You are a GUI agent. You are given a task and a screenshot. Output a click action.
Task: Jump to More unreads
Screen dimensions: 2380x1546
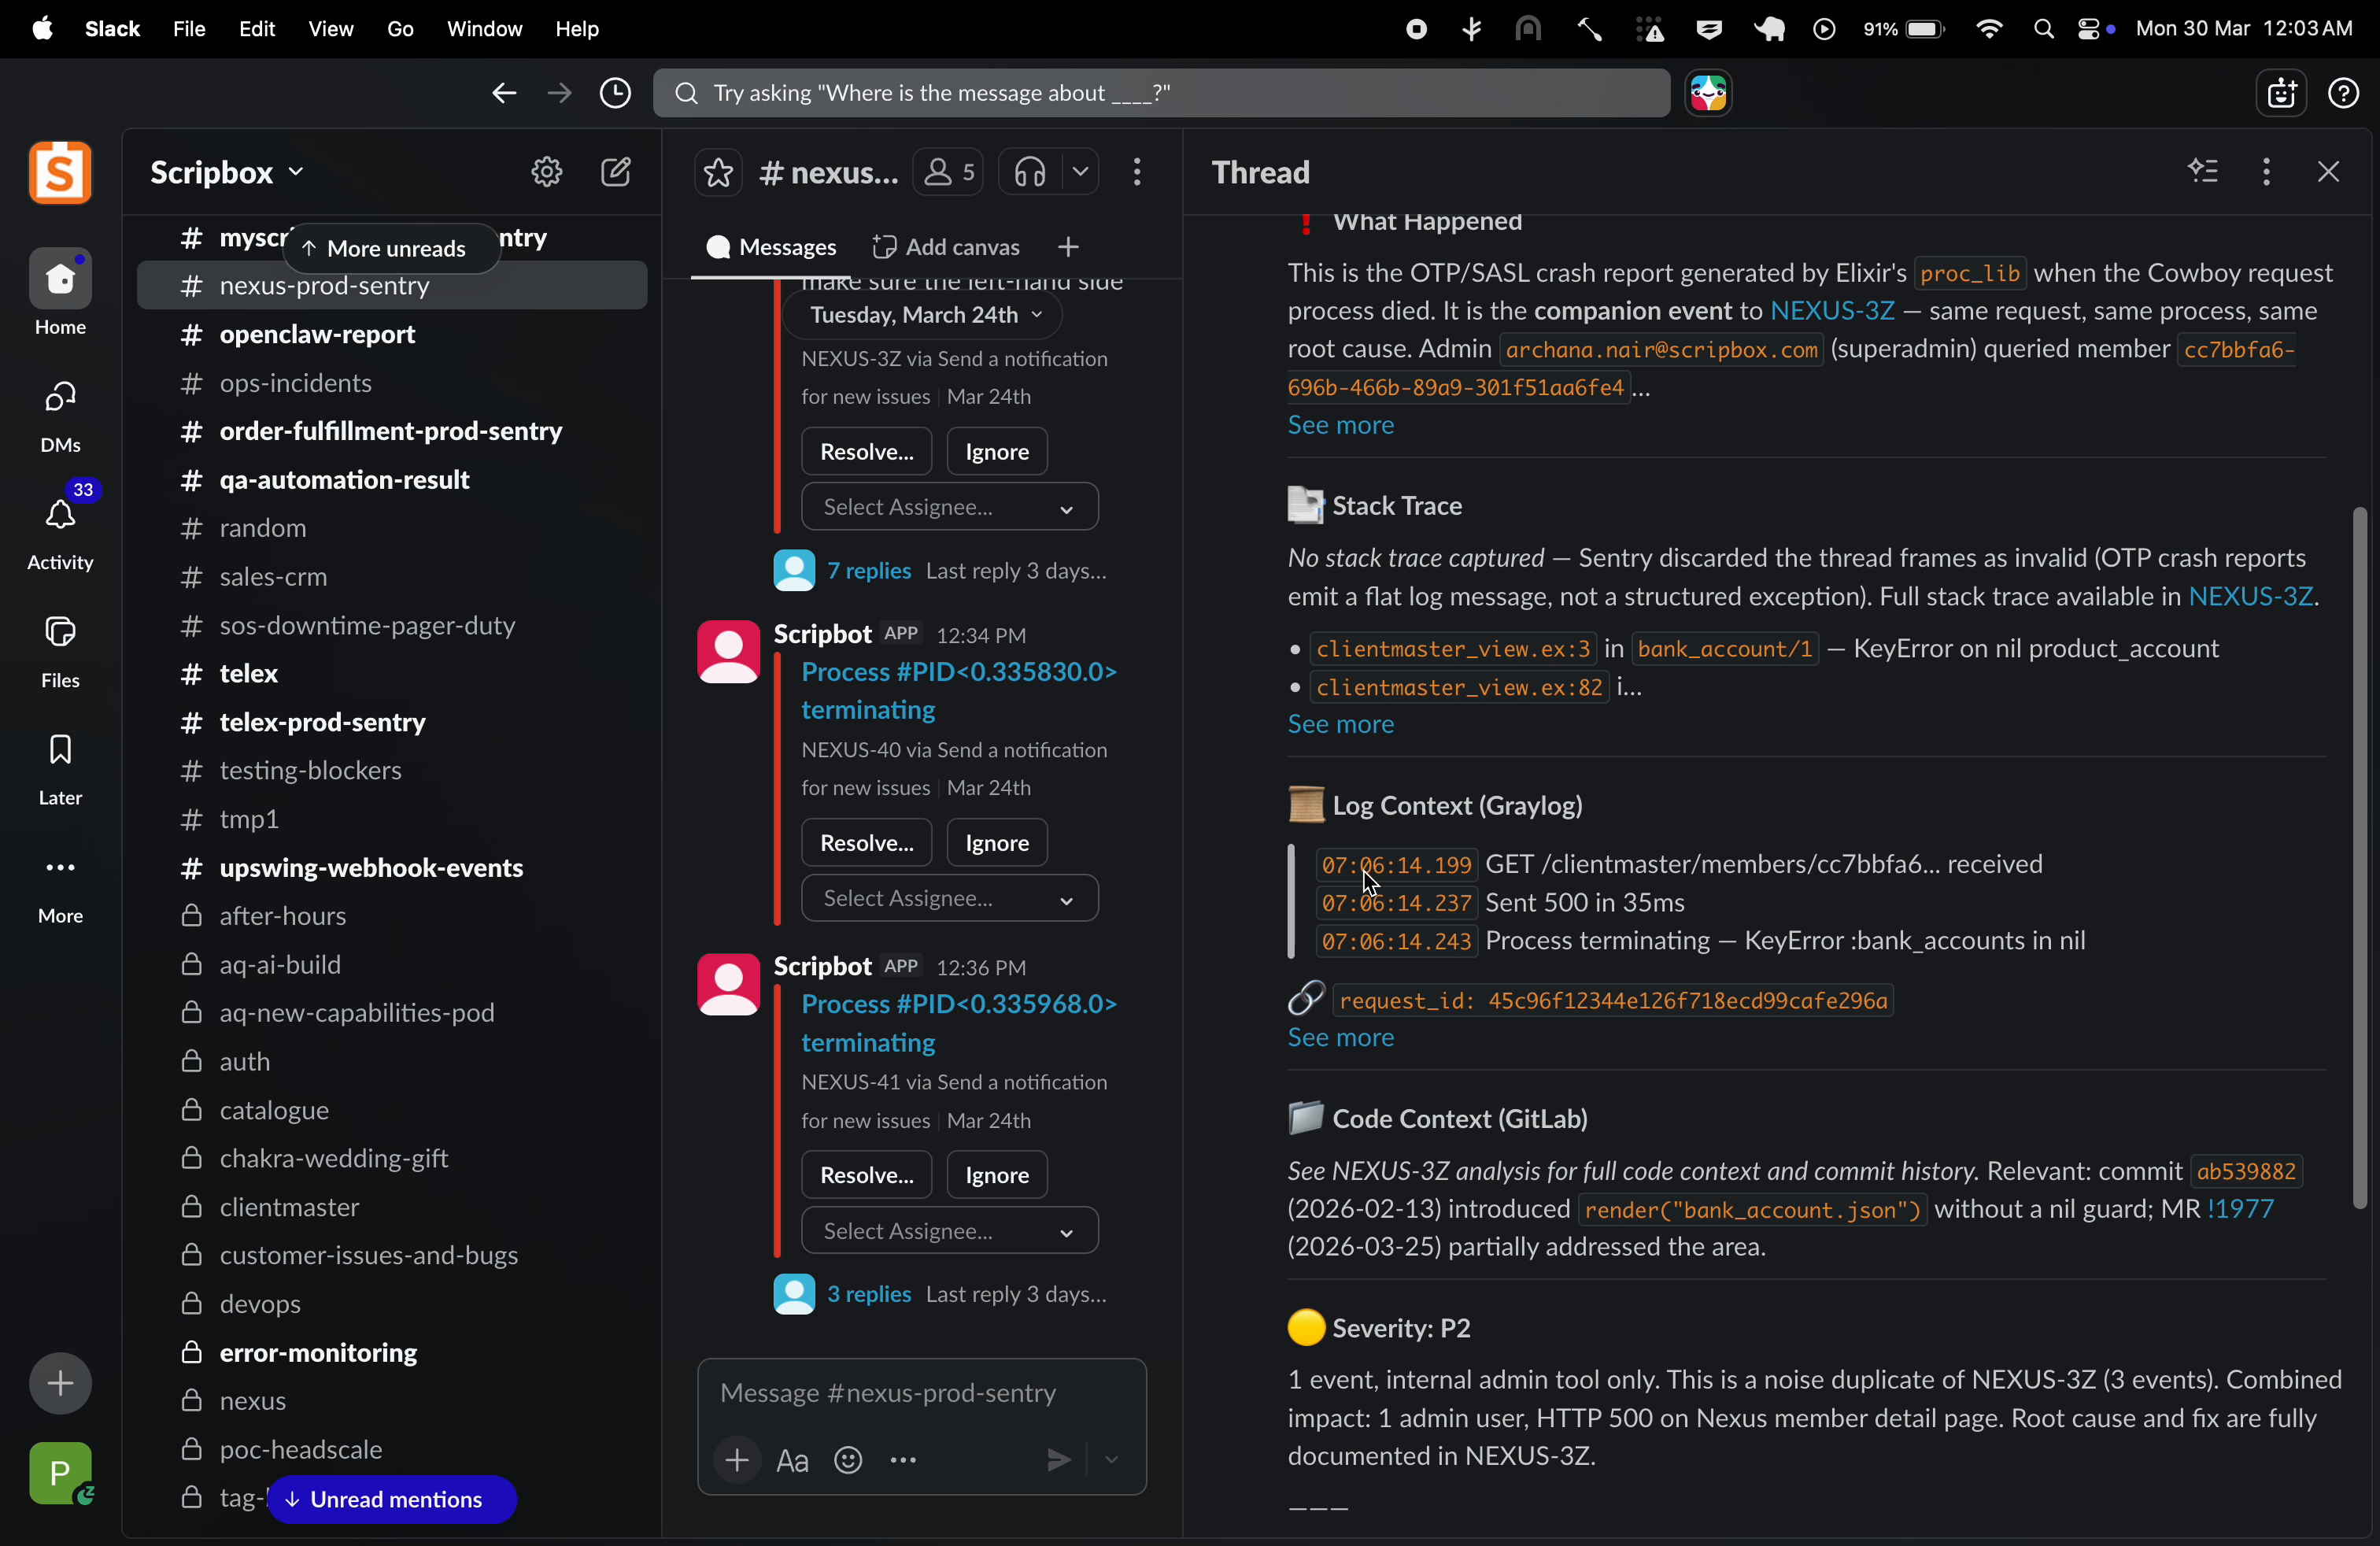391,249
